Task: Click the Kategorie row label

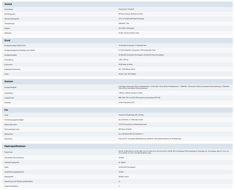Action: coord(7,29)
